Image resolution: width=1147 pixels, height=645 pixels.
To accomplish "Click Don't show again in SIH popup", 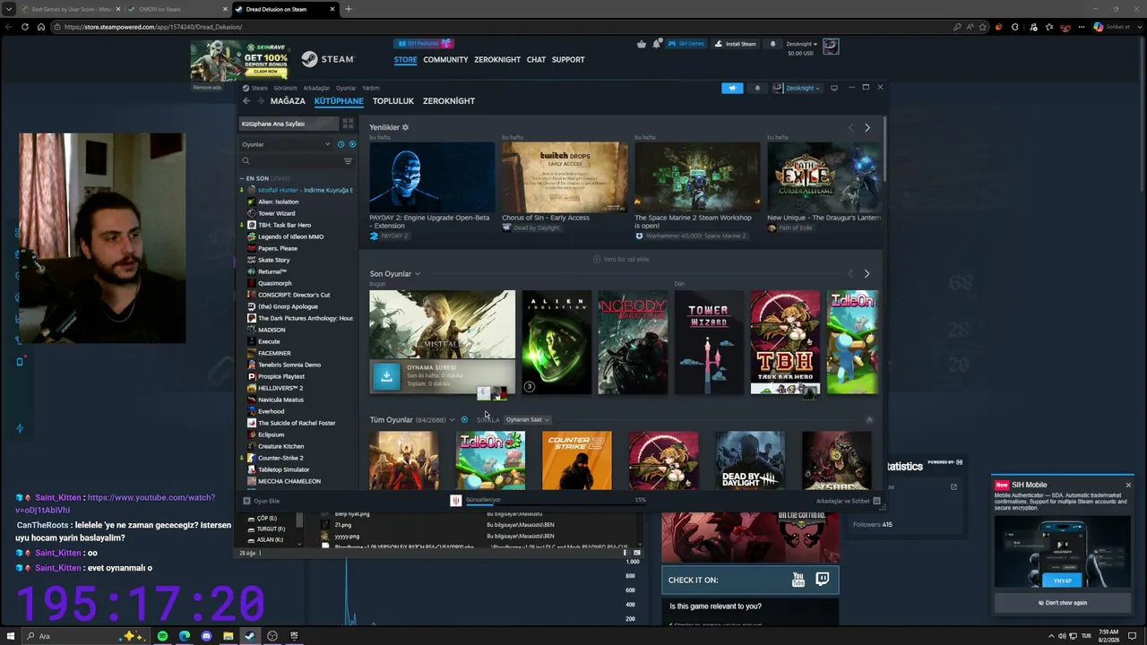I will (1063, 603).
